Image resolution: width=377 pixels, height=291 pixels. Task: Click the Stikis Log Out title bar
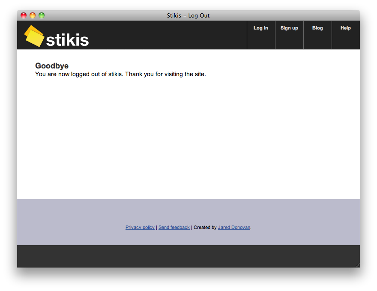click(188, 15)
